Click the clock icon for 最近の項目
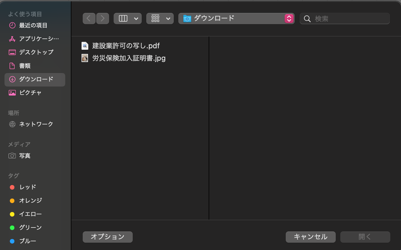Viewport: 401px width, 250px height. tap(12, 25)
